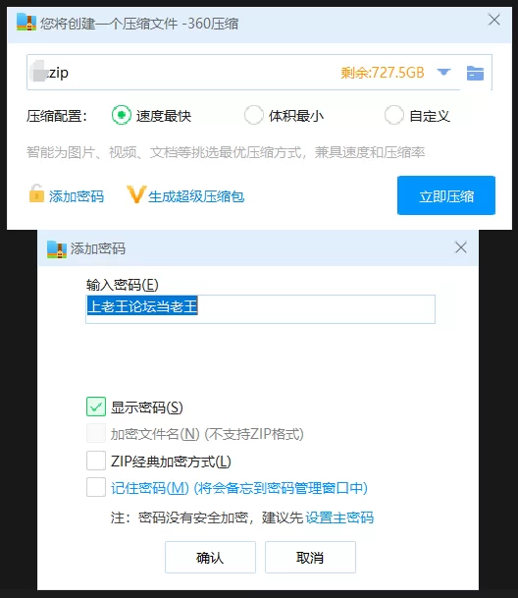
Task: Choose the 体积最小 compression option
Action: (253, 115)
